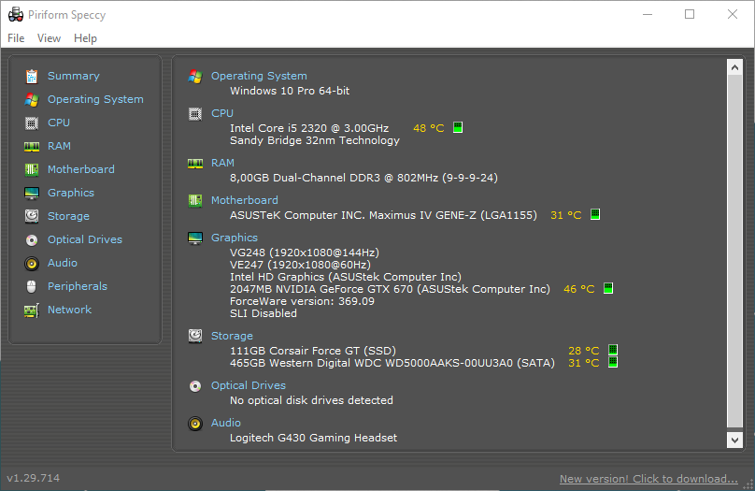The width and height of the screenshot is (755, 491).
Task: Click the Operating System heading link in summary
Action: [259, 76]
